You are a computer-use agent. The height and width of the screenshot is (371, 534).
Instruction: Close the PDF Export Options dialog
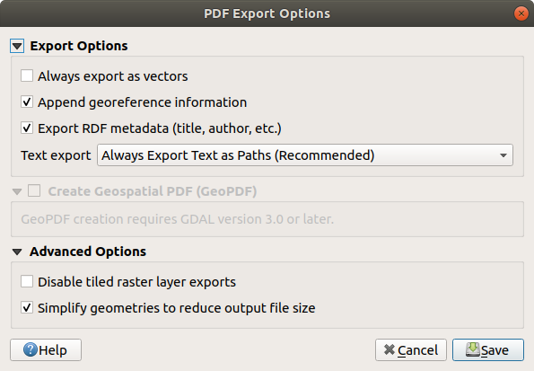click(521, 13)
